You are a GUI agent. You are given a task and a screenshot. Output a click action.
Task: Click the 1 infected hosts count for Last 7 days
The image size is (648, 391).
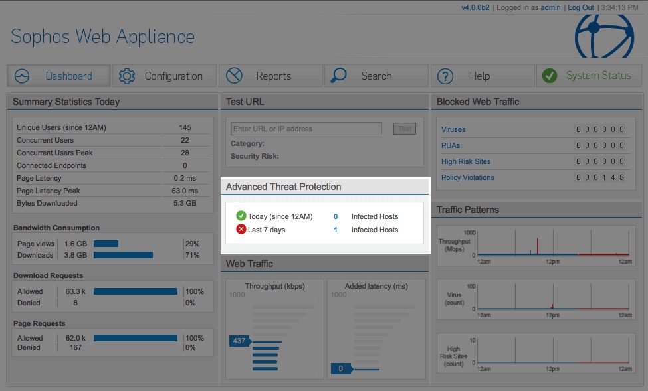pyautogui.click(x=336, y=230)
